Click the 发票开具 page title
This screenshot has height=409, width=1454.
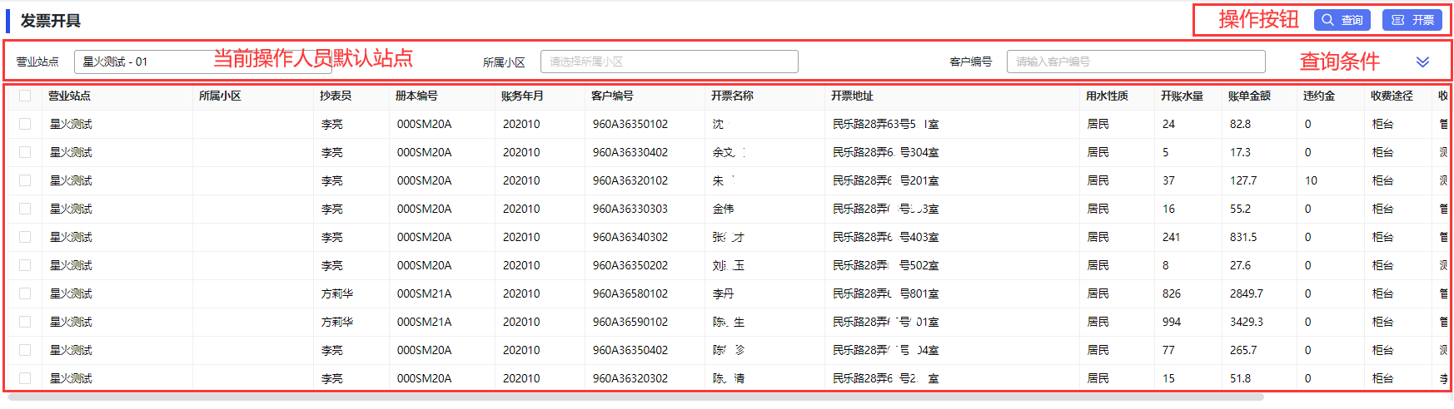(51, 21)
